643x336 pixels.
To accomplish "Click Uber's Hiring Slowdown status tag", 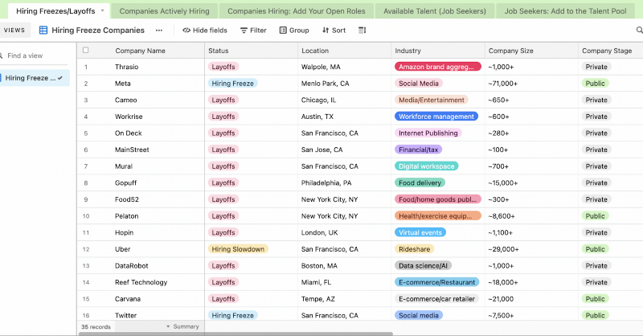I will [x=238, y=249].
